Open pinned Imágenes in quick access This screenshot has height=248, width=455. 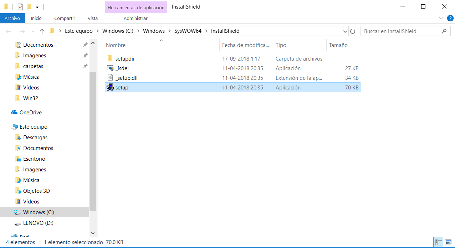[35, 56]
